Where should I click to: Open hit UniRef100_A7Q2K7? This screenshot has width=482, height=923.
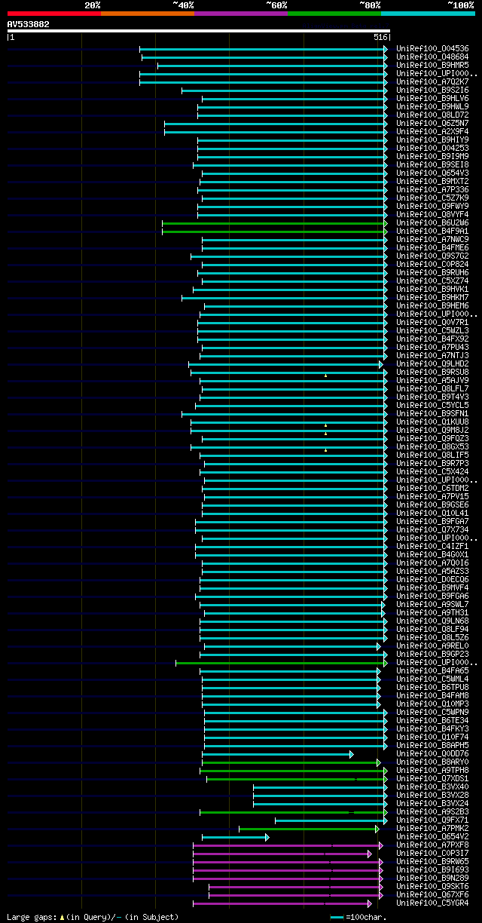[432, 82]
